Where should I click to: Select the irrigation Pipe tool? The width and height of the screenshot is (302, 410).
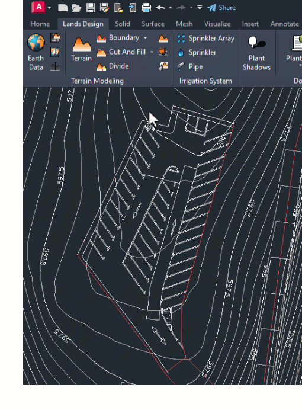pos(190,67)
